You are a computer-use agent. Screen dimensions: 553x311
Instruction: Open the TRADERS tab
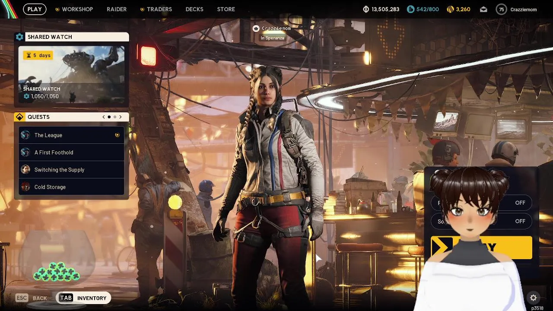tap(159, 9)
